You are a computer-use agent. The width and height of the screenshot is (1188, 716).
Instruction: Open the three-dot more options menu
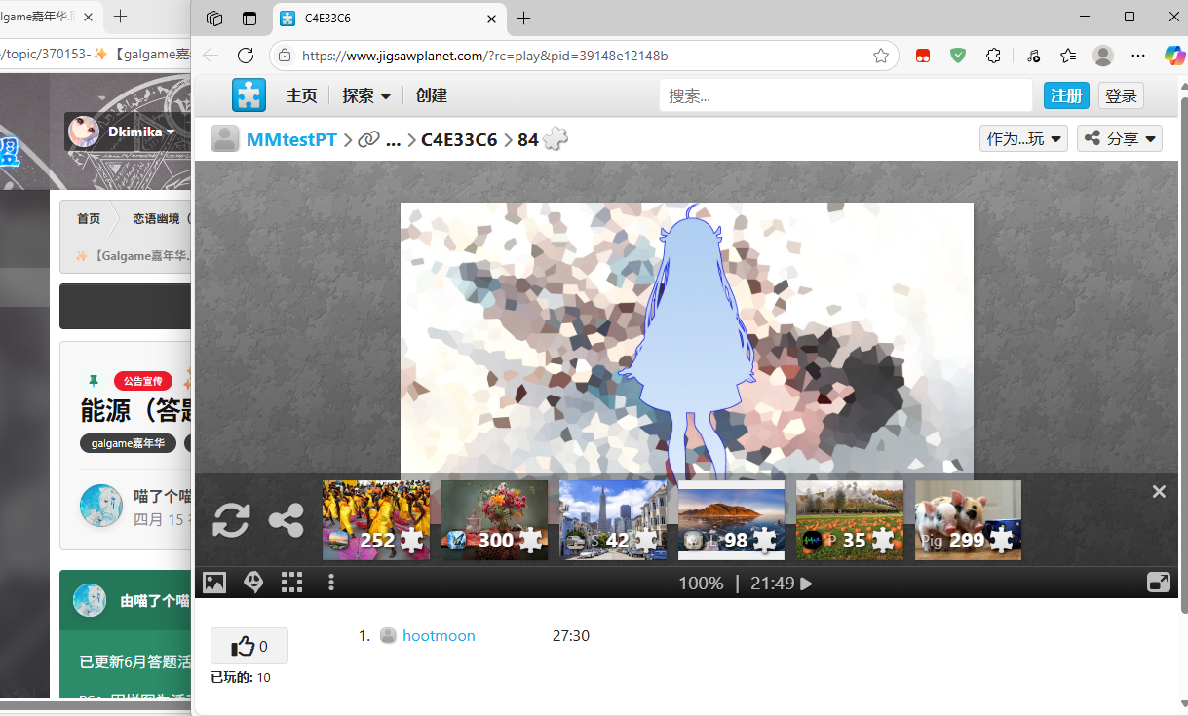[x=331, y=583]
